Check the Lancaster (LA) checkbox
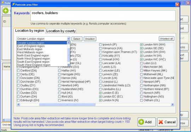Viewport: 191px width, 132px height. tap(100, 63)
